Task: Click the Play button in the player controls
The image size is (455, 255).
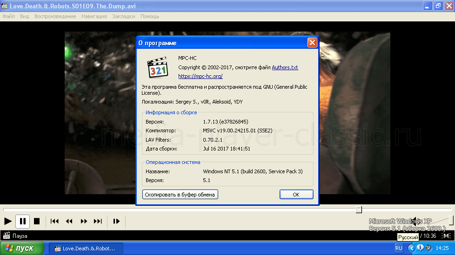Action: coord(8,222)
